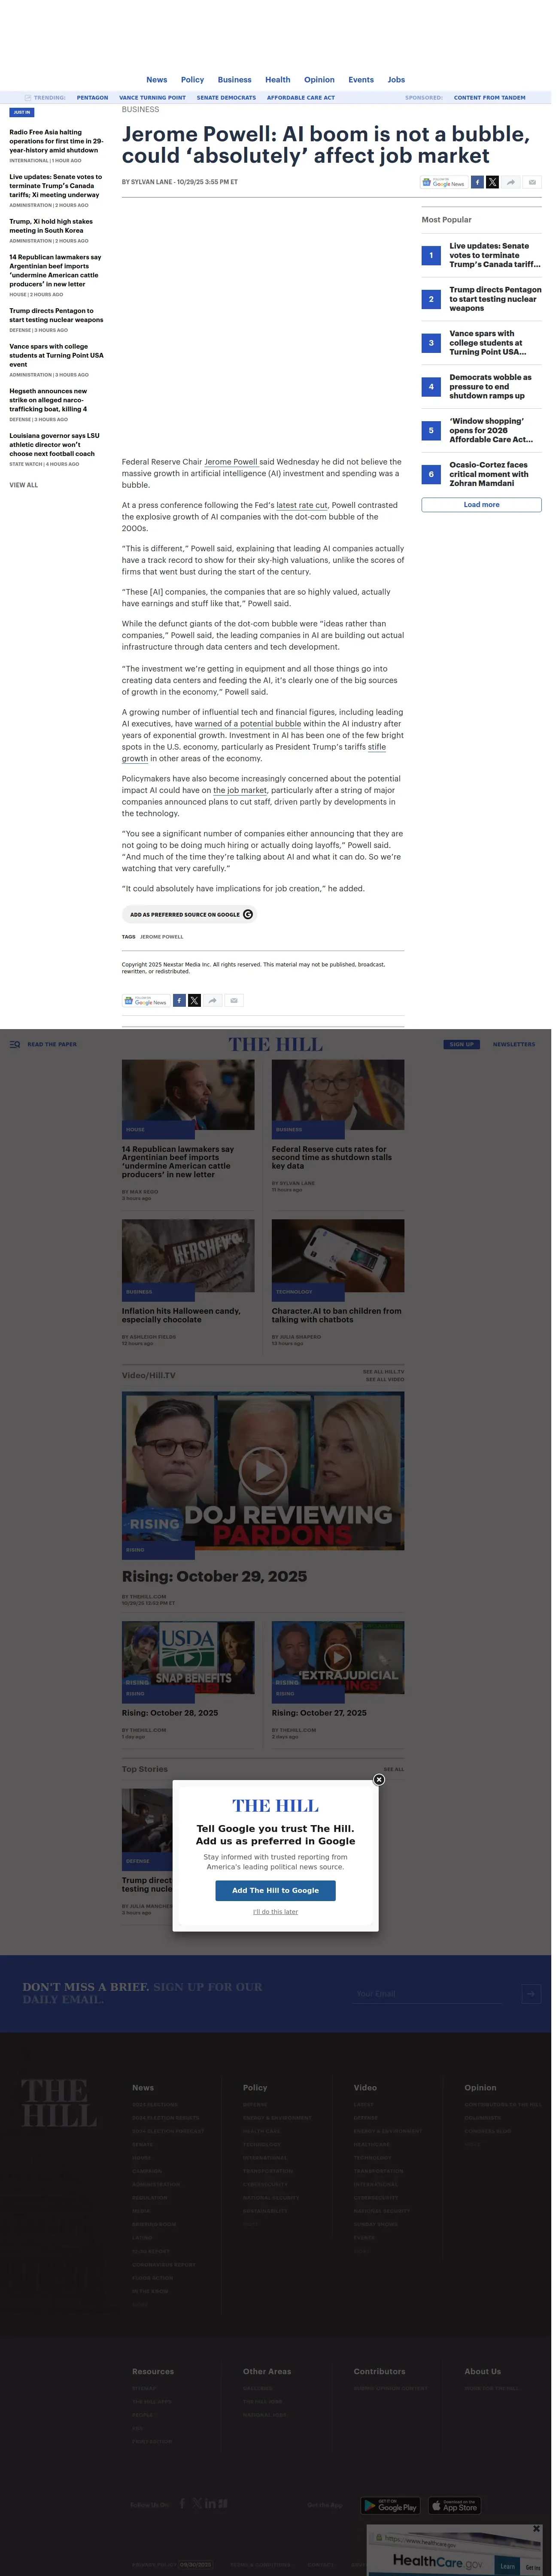Share the article on X from the headline bar
This screenshot has width=559, height=2576.
point(492,182)
